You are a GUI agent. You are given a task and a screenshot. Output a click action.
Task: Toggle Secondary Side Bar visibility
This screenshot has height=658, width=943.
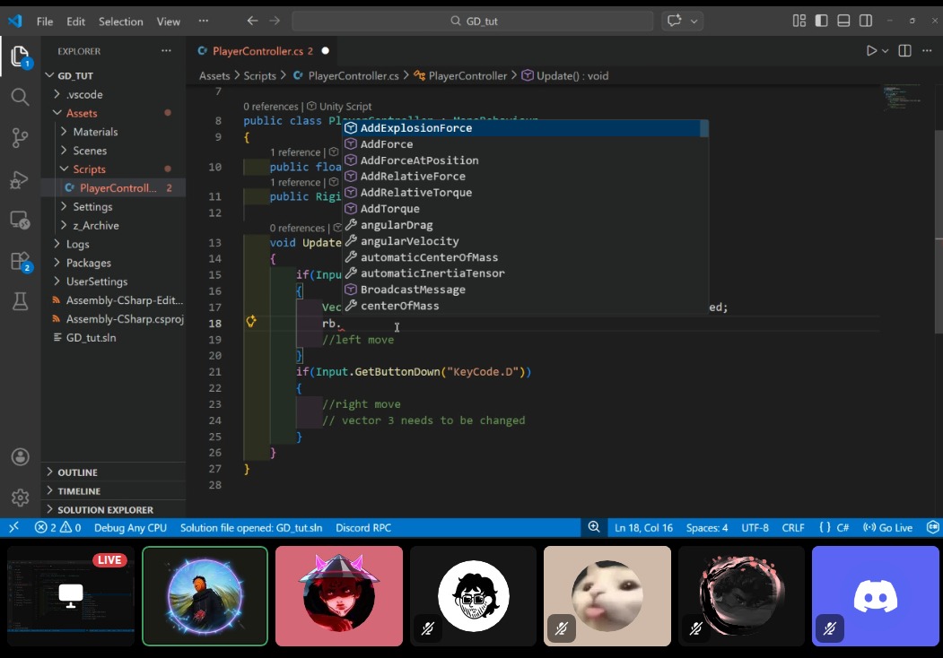866,21
